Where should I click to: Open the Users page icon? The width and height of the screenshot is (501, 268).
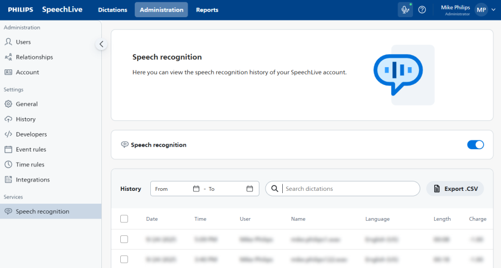click(8, 42)
